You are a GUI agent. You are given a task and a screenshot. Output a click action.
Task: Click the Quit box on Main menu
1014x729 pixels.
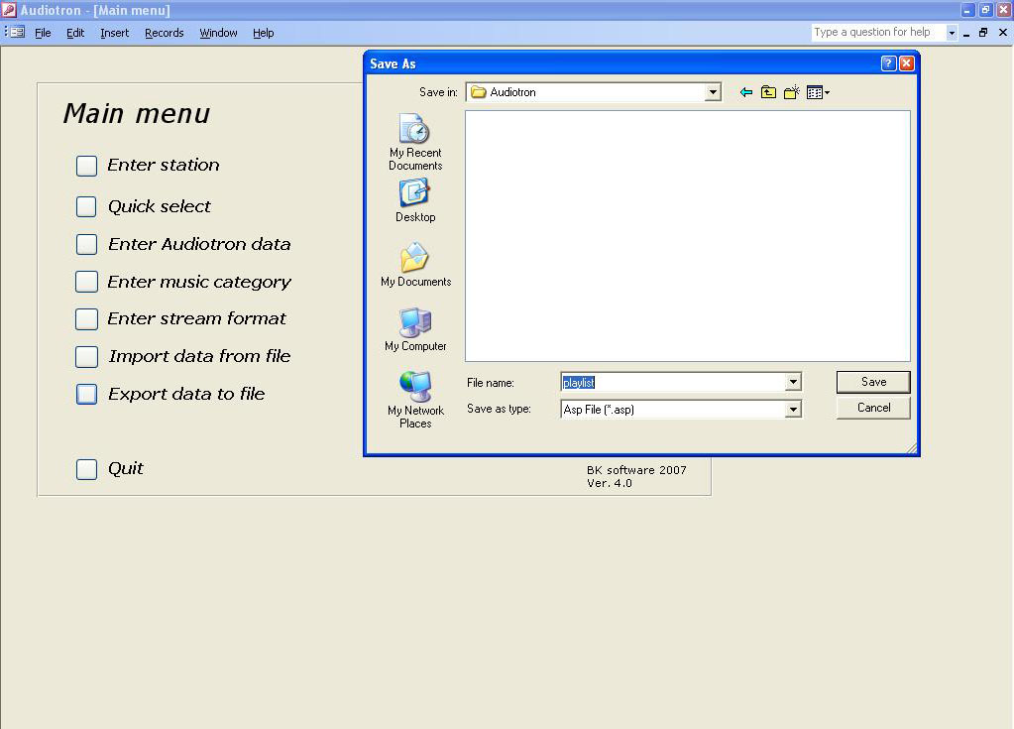(86, 469)
